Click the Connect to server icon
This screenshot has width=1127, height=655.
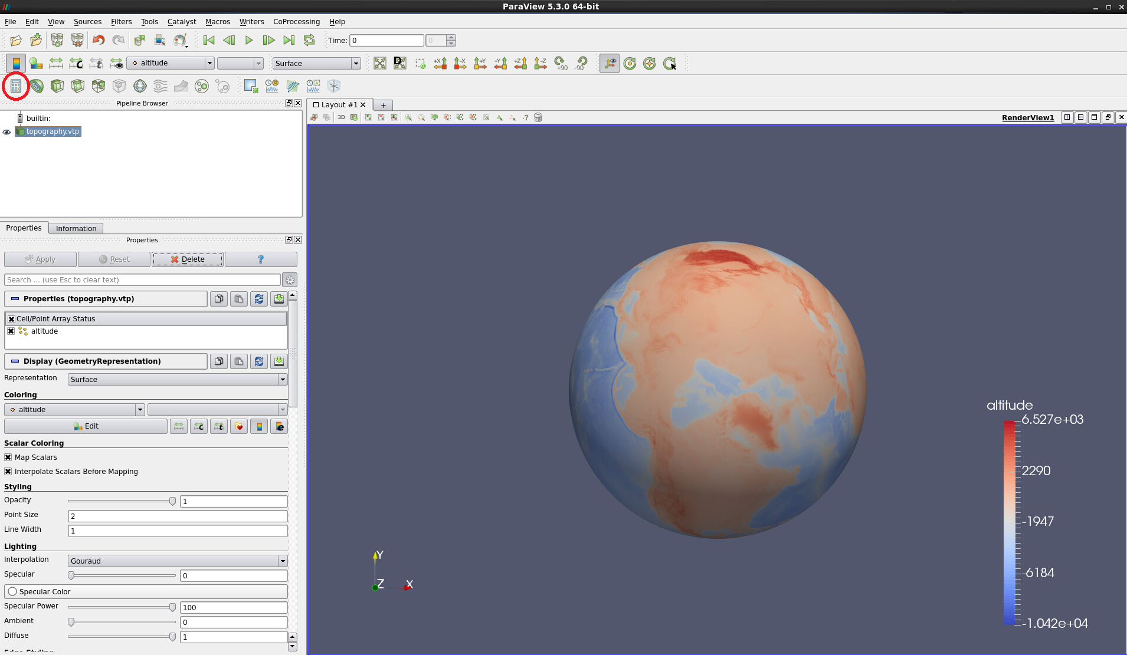pyautogui.click(x=57, y=41)
